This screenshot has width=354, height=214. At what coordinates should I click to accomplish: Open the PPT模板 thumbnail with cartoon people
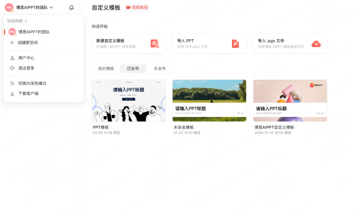point(129,101)
